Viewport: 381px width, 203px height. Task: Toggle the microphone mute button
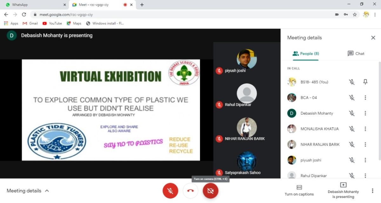(x=170, y=191)
